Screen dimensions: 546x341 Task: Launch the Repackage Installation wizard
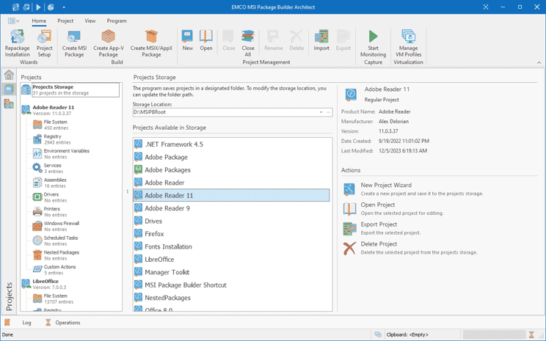point(17,43)
